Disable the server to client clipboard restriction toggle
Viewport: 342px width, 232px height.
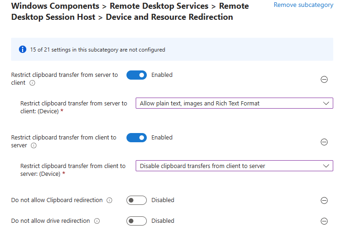coord(137,75)
